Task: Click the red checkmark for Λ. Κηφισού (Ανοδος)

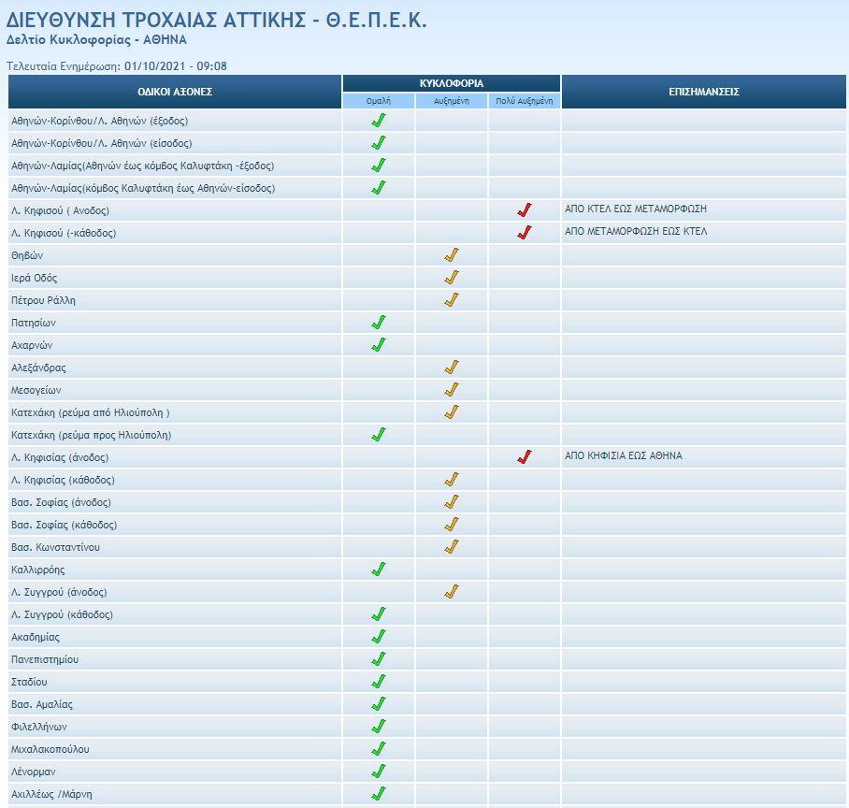Action: tap(525, 210)
